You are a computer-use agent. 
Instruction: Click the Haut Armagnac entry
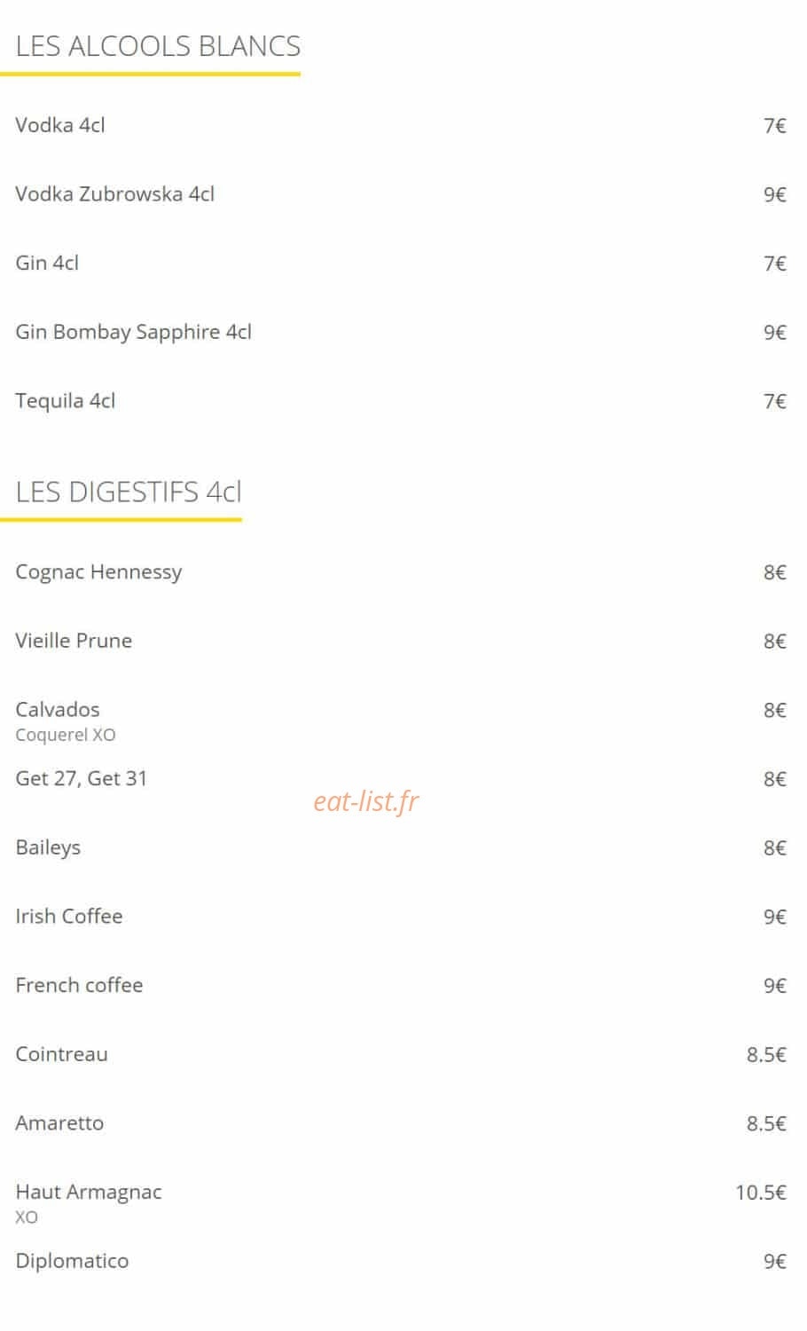tap(89, 1193)
